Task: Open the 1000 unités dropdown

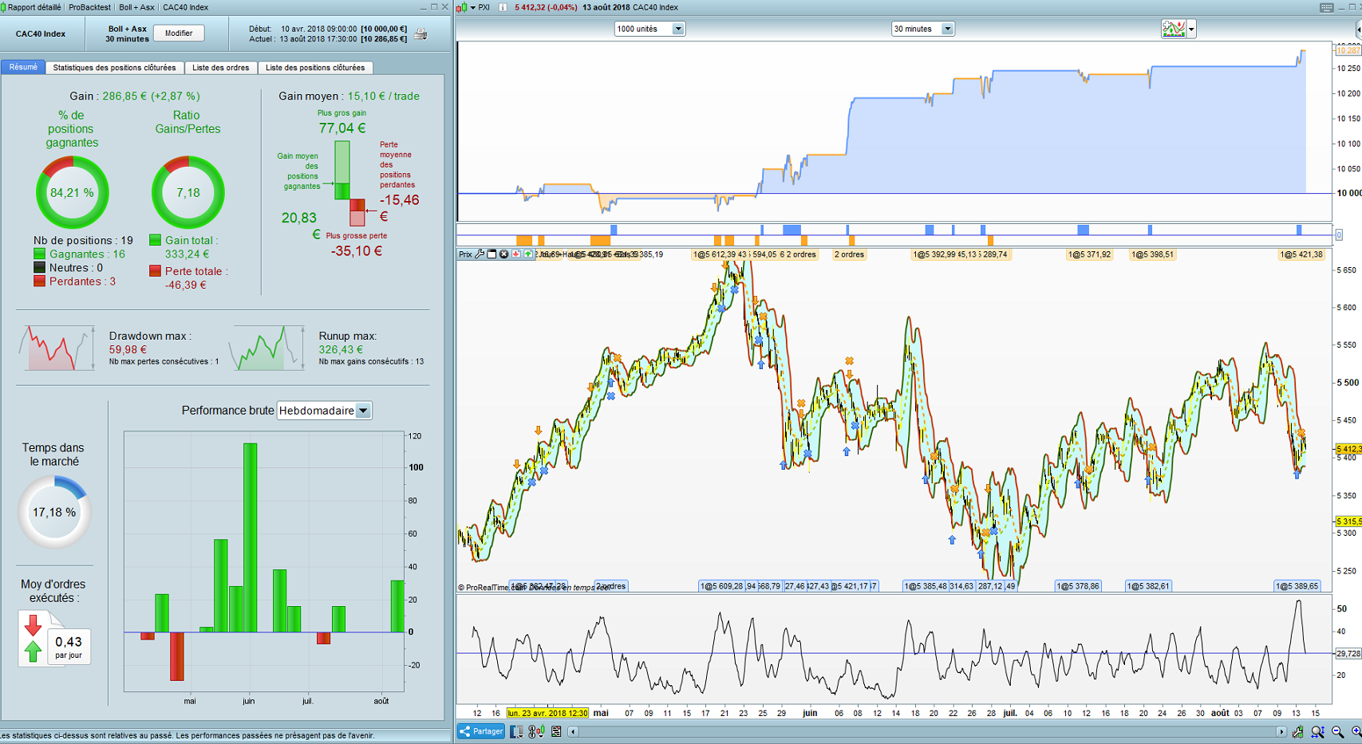Action: point(649,29)
